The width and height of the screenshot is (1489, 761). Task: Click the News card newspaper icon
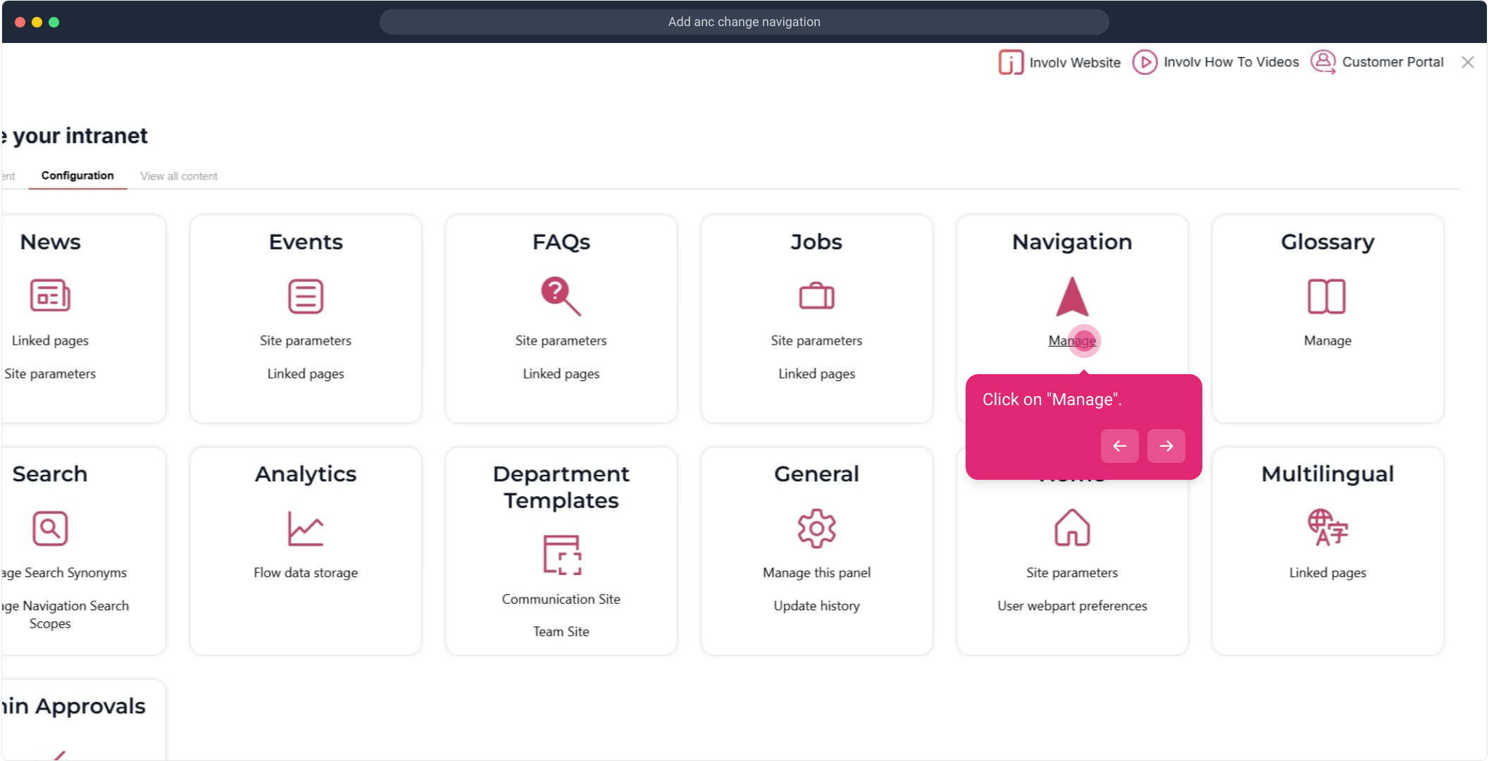[50, 296]
